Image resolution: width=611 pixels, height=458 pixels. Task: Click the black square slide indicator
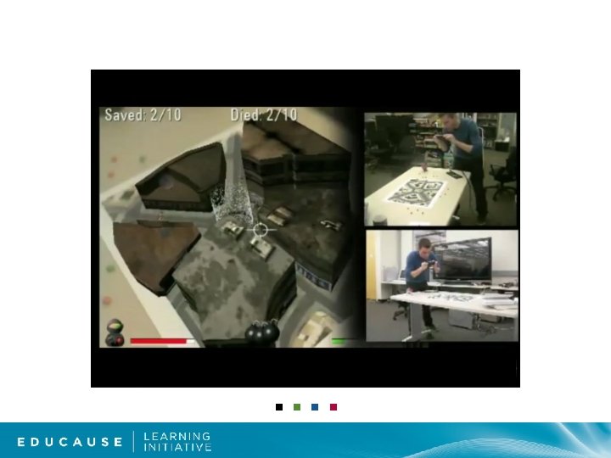(279, 407)
